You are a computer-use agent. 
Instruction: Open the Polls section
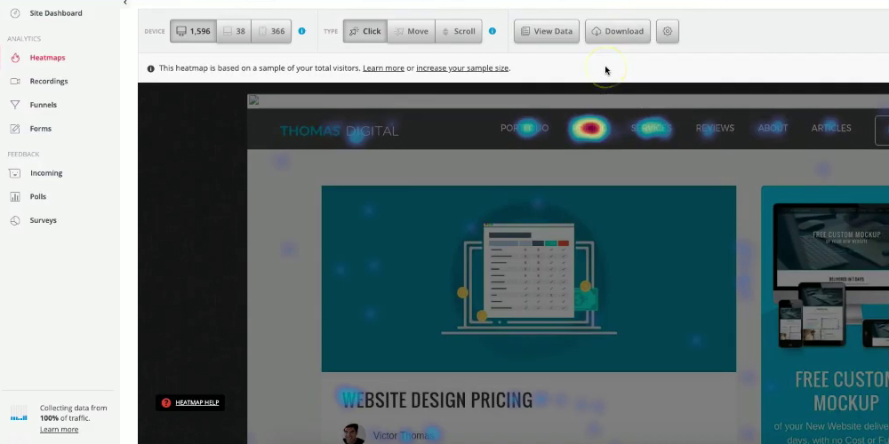[38, 196]
